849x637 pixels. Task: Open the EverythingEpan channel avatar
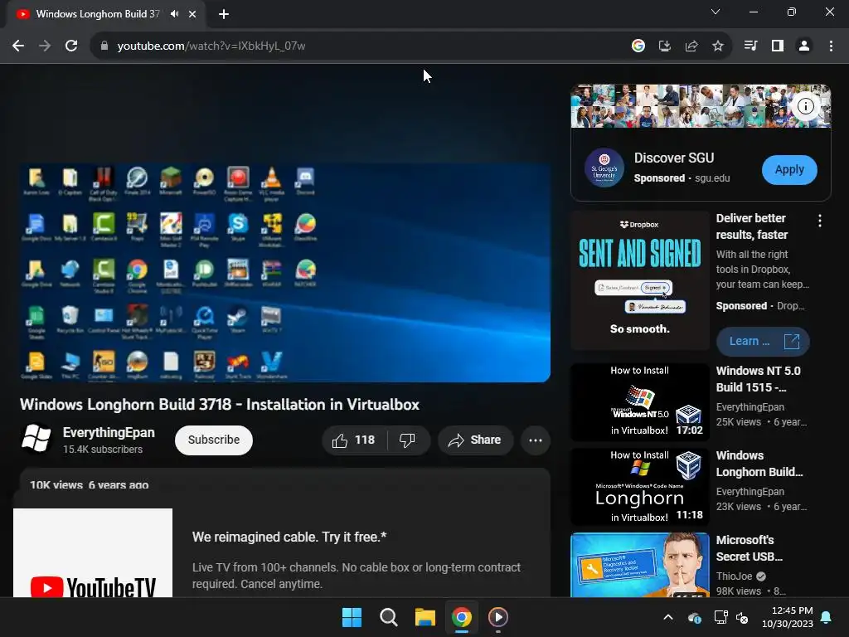(x=36, y=439)
